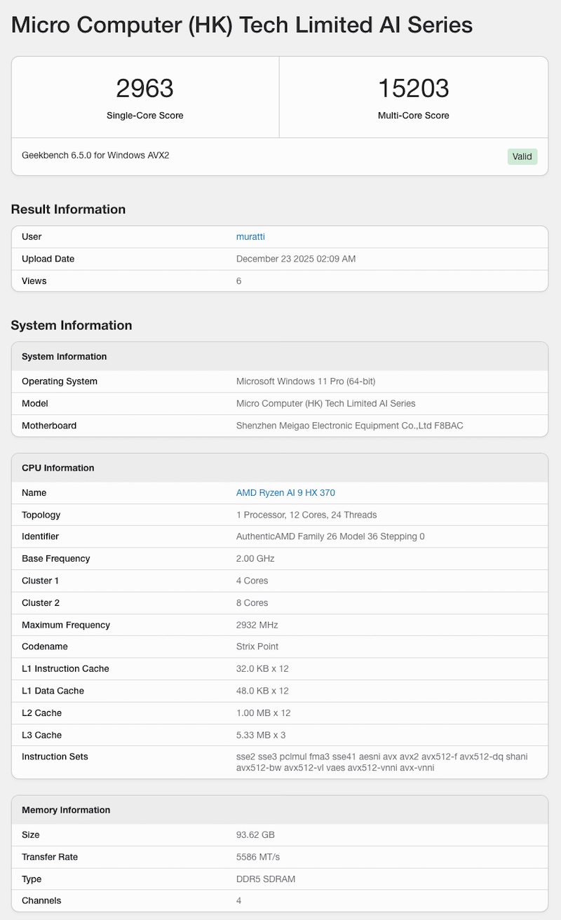
Task: Click the Result Information heading
Action: [68, 210]
